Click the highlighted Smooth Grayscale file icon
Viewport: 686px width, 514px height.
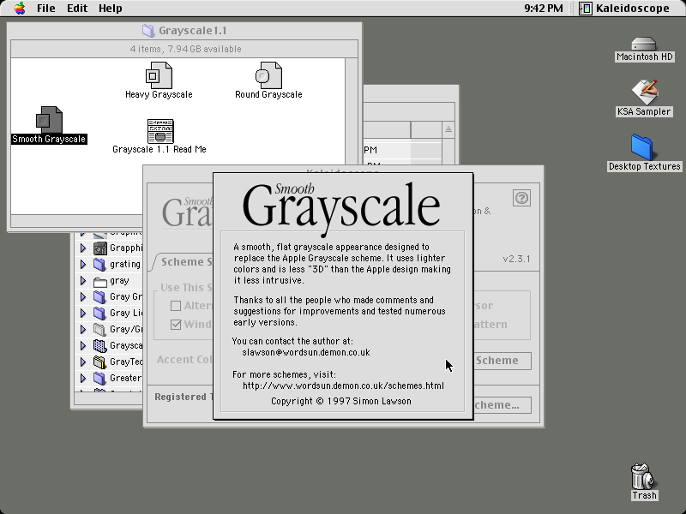pyautogui.click(x=49, y=120)
